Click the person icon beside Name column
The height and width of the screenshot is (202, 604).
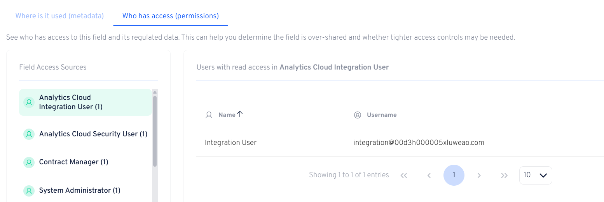point(209,115)
